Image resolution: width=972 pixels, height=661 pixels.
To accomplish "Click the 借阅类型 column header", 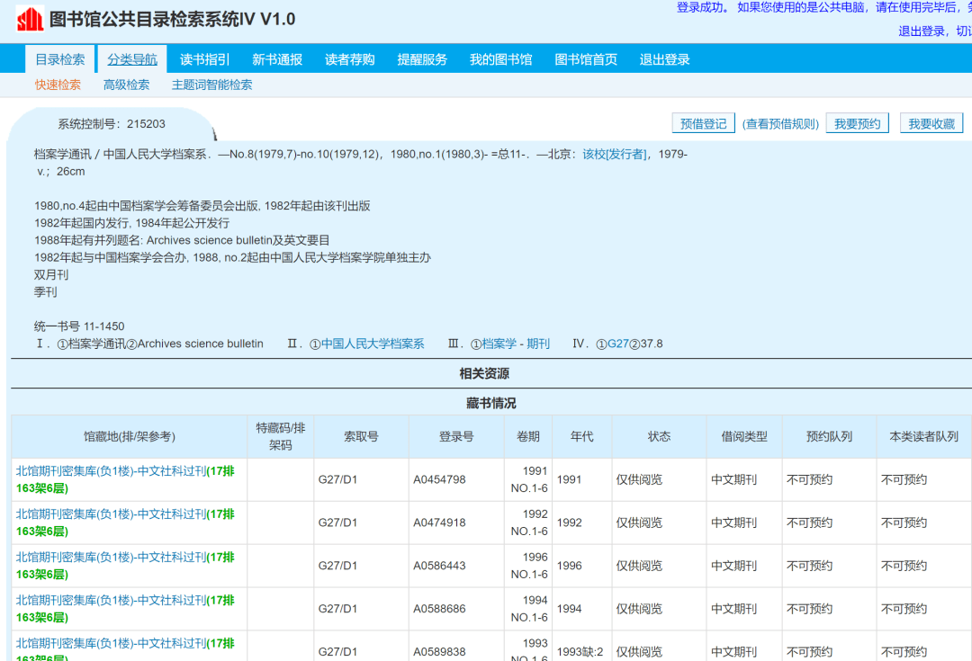I will [744, 437].
